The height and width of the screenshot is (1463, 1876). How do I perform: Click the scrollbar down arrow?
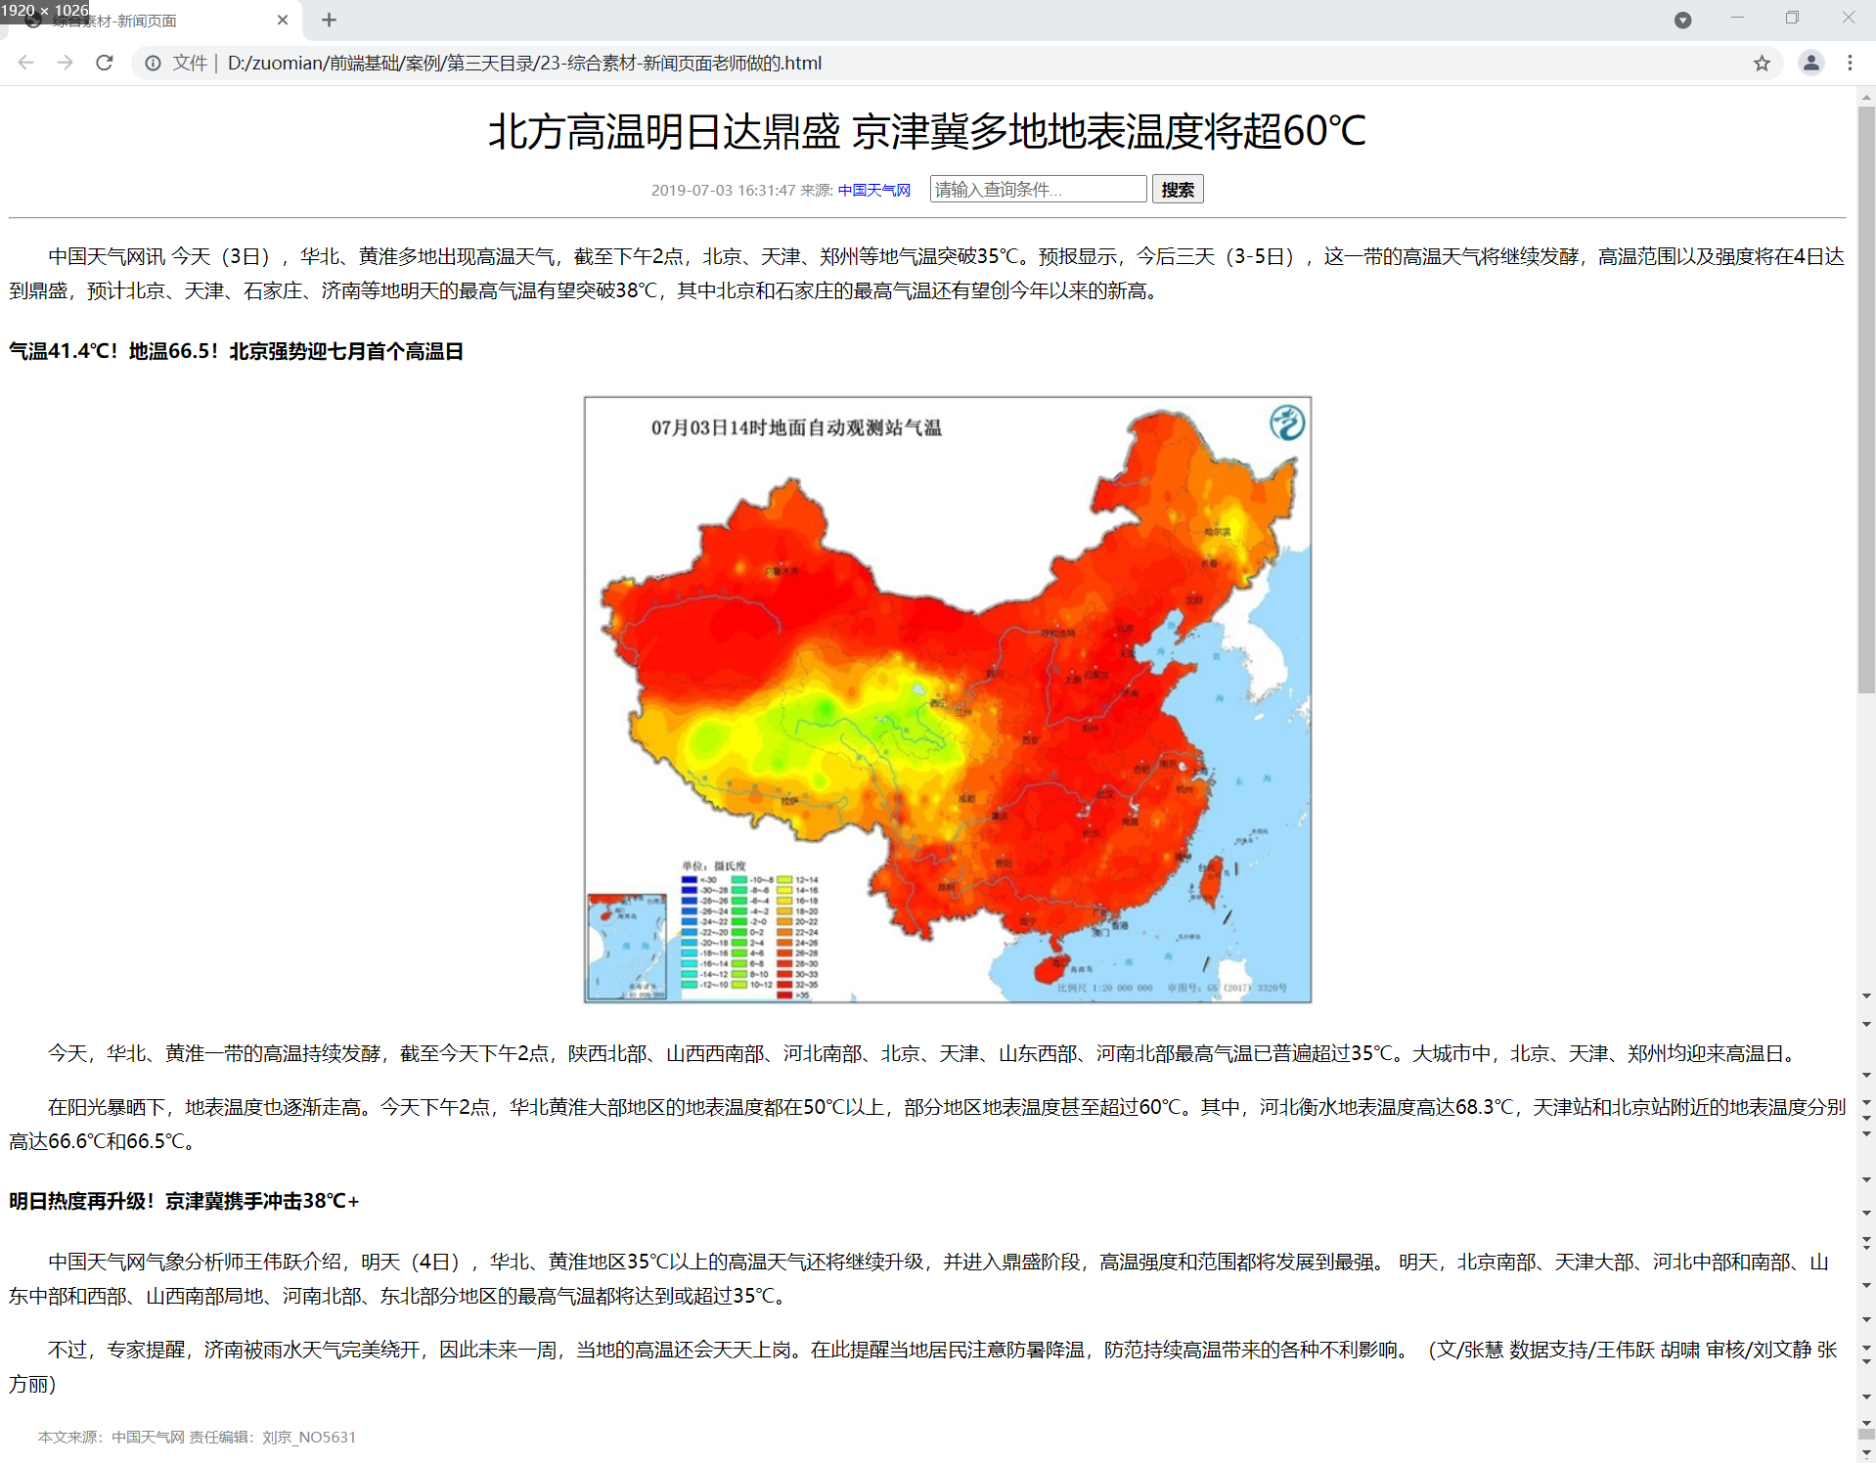pos(1867,1454)
